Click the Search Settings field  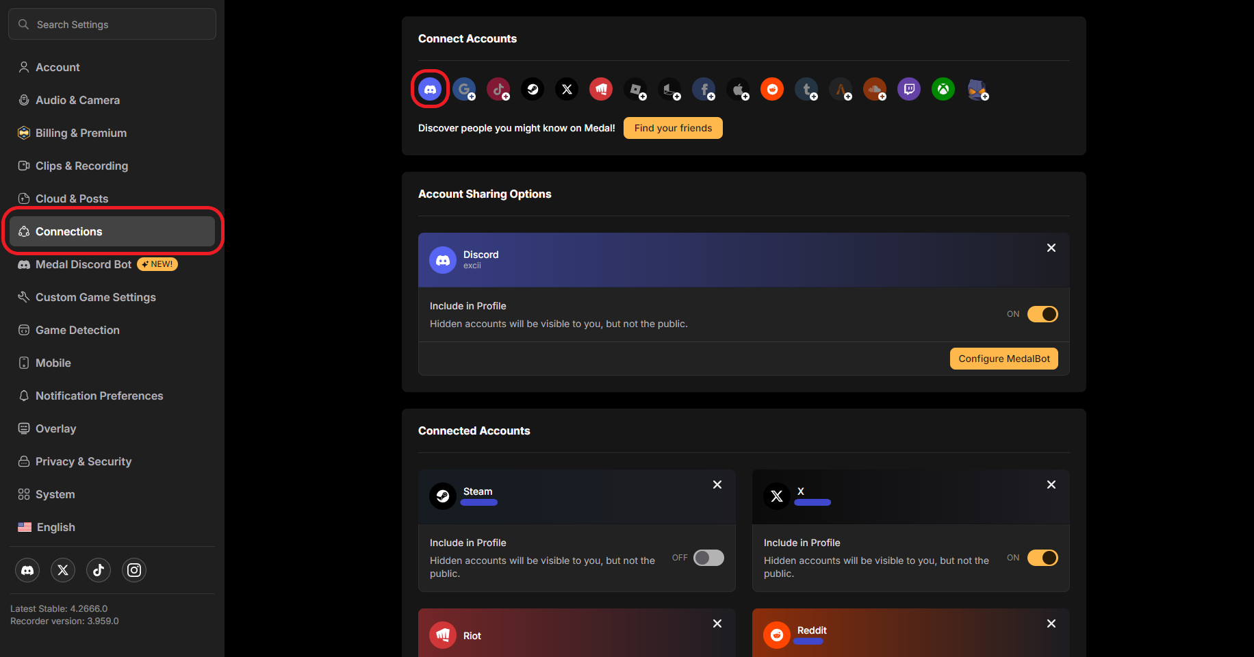(x=112, y=24)
